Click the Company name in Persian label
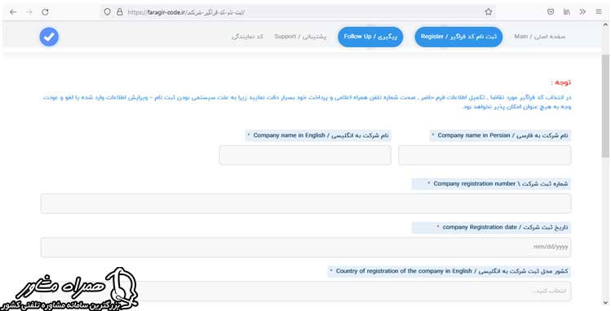The image size is (611, 311). click(500, 135)
